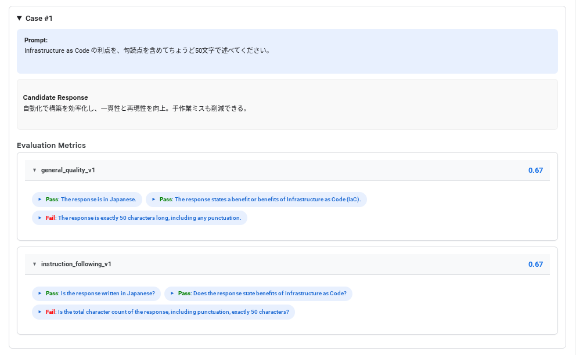
Task: Click the Case #1 title text
Action: [x=39, y=18]
